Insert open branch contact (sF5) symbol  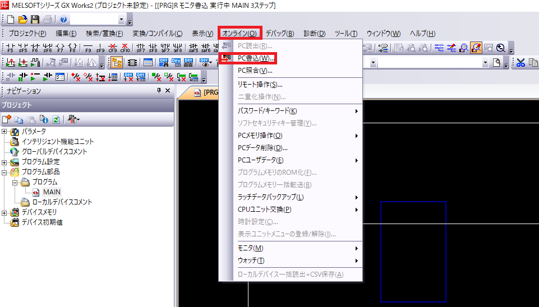click(x=22, y=48)
